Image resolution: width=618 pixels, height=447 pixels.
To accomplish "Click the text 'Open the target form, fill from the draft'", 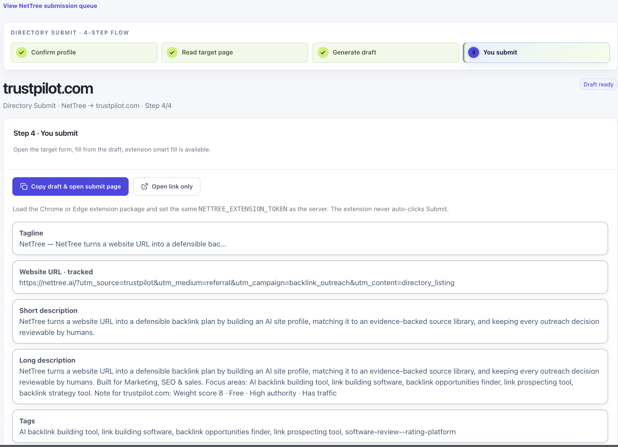I will click(x=68, y=149).
